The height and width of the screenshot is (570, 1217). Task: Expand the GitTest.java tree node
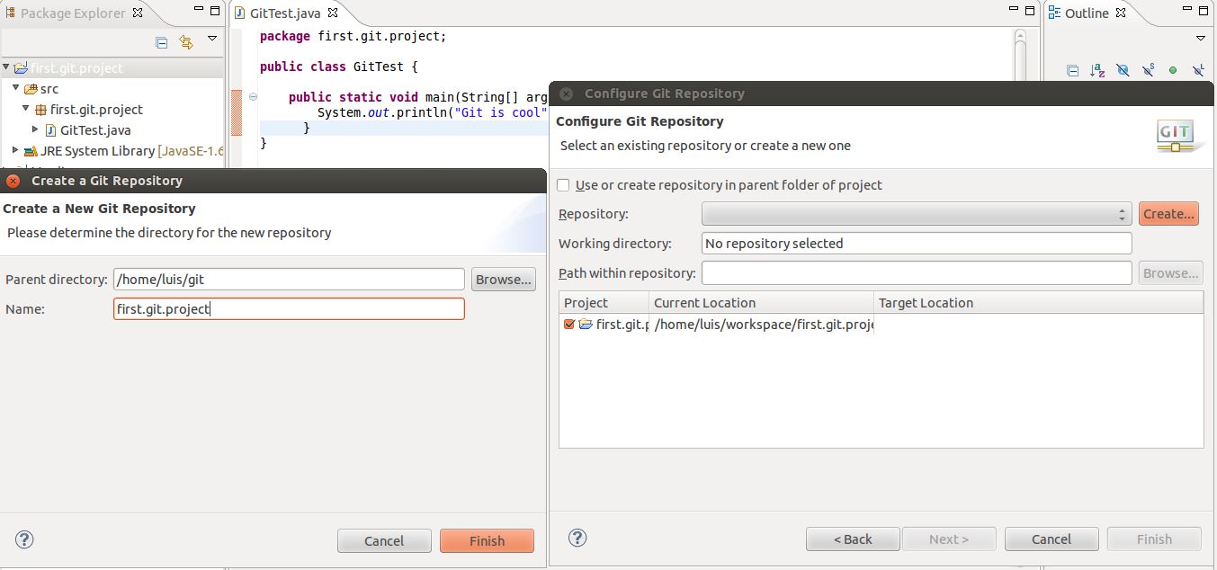(36, 129)
